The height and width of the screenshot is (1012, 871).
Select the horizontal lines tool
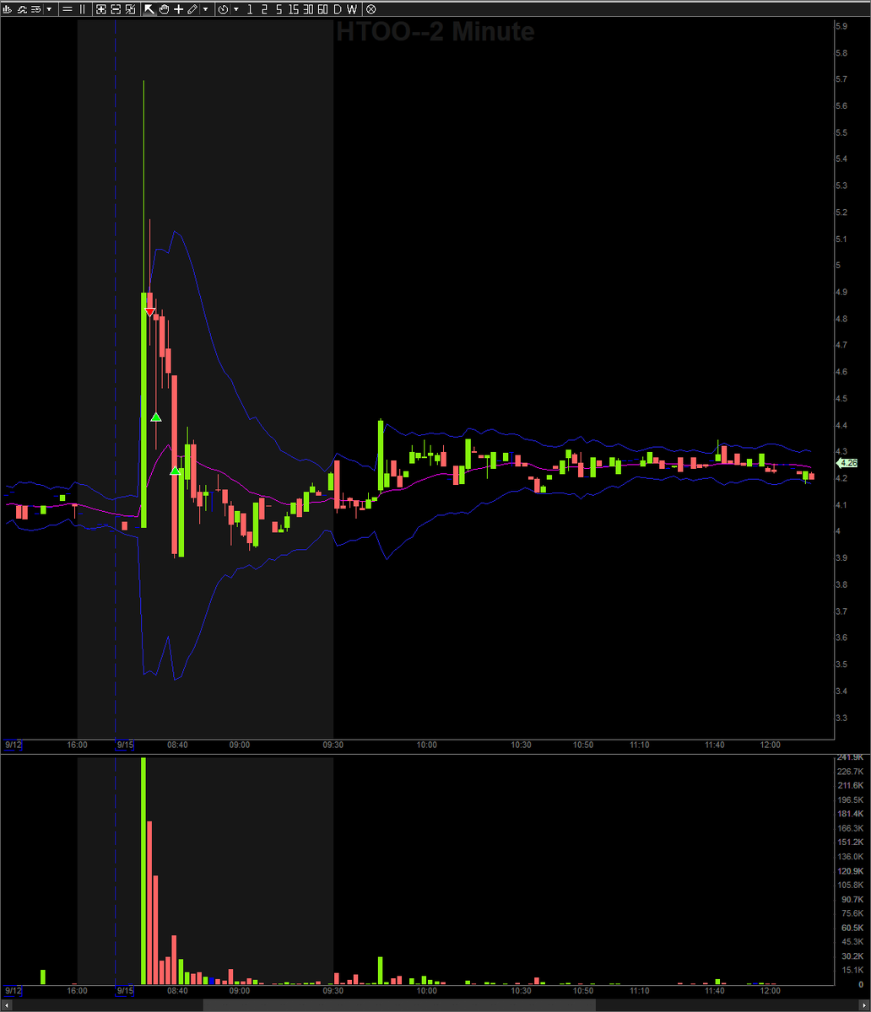[x=67, y=9]
